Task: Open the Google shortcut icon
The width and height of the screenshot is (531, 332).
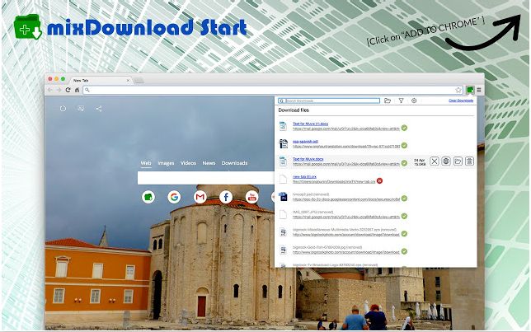Action: pos(174,197)
